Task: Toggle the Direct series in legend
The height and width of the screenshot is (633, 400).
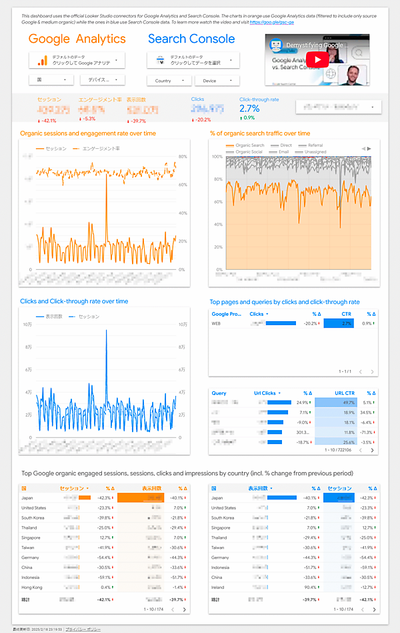Action: point(286,145)
